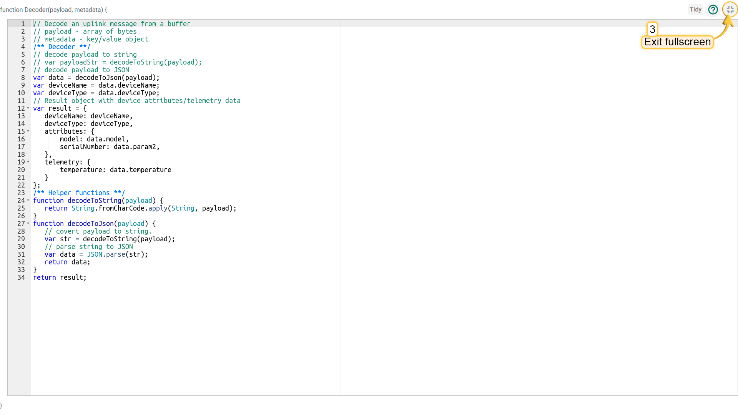Open the help question mark icon
The height and width of the screenshot is (415, 738).
[x=713, y=10]
